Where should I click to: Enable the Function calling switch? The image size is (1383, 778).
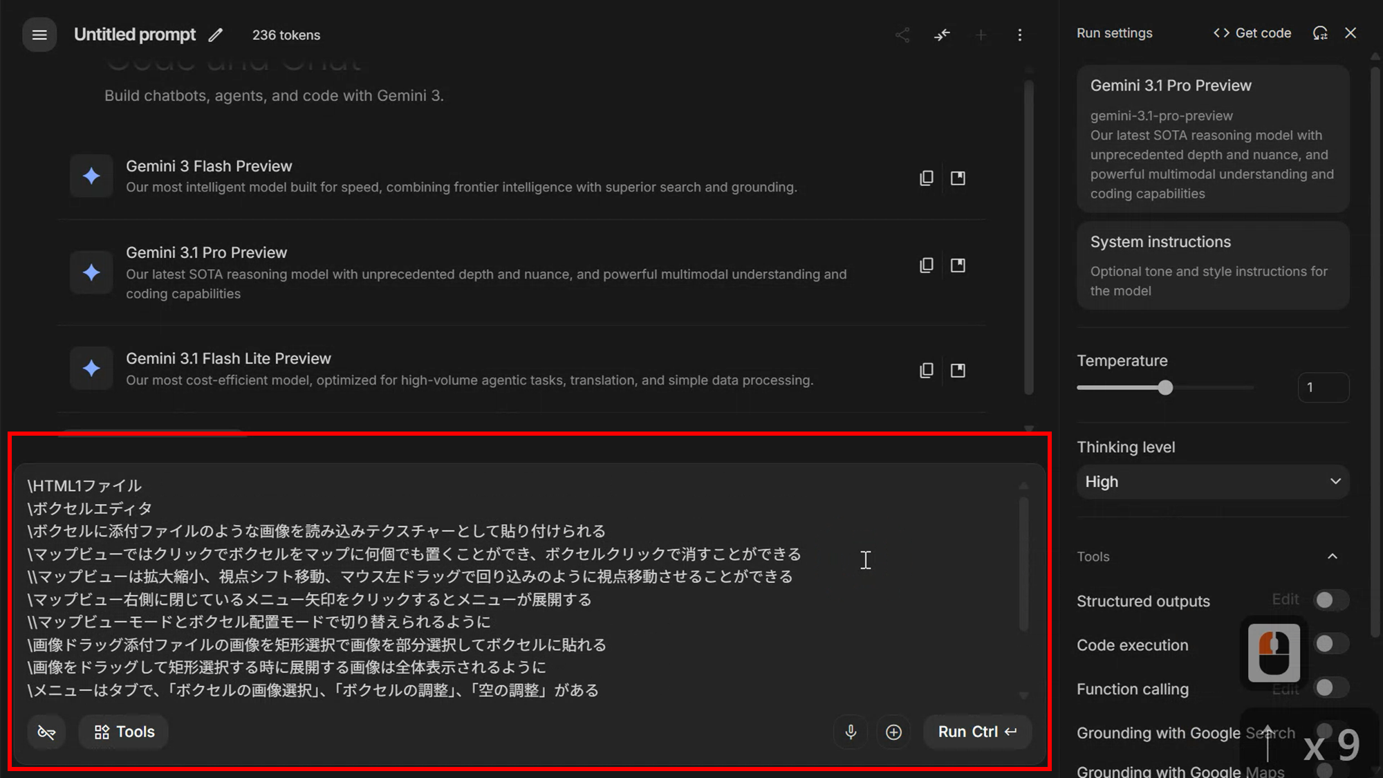(1331, 687)
